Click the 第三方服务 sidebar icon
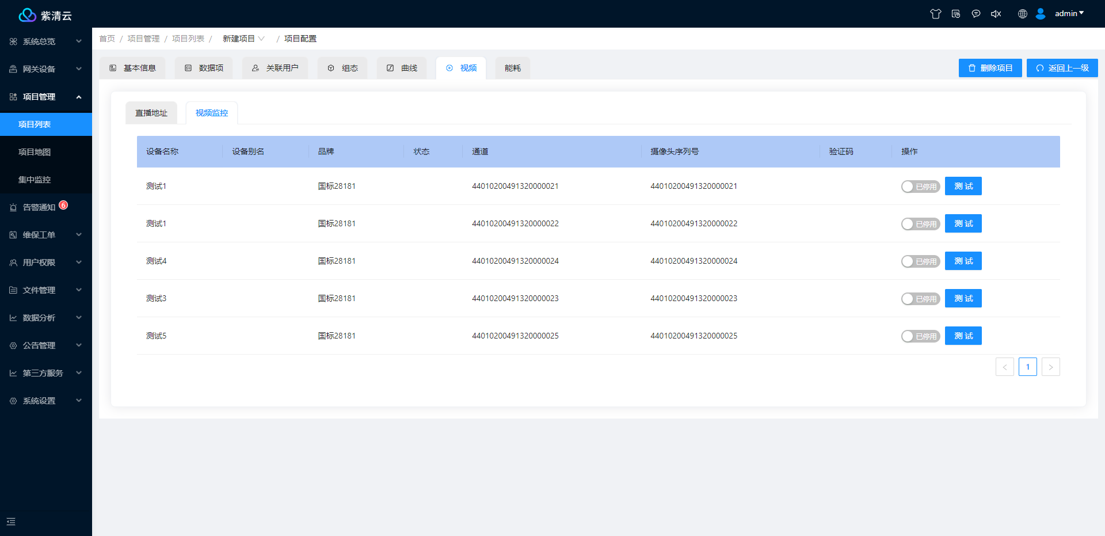The image size is (1105, 536). [13, 373]
